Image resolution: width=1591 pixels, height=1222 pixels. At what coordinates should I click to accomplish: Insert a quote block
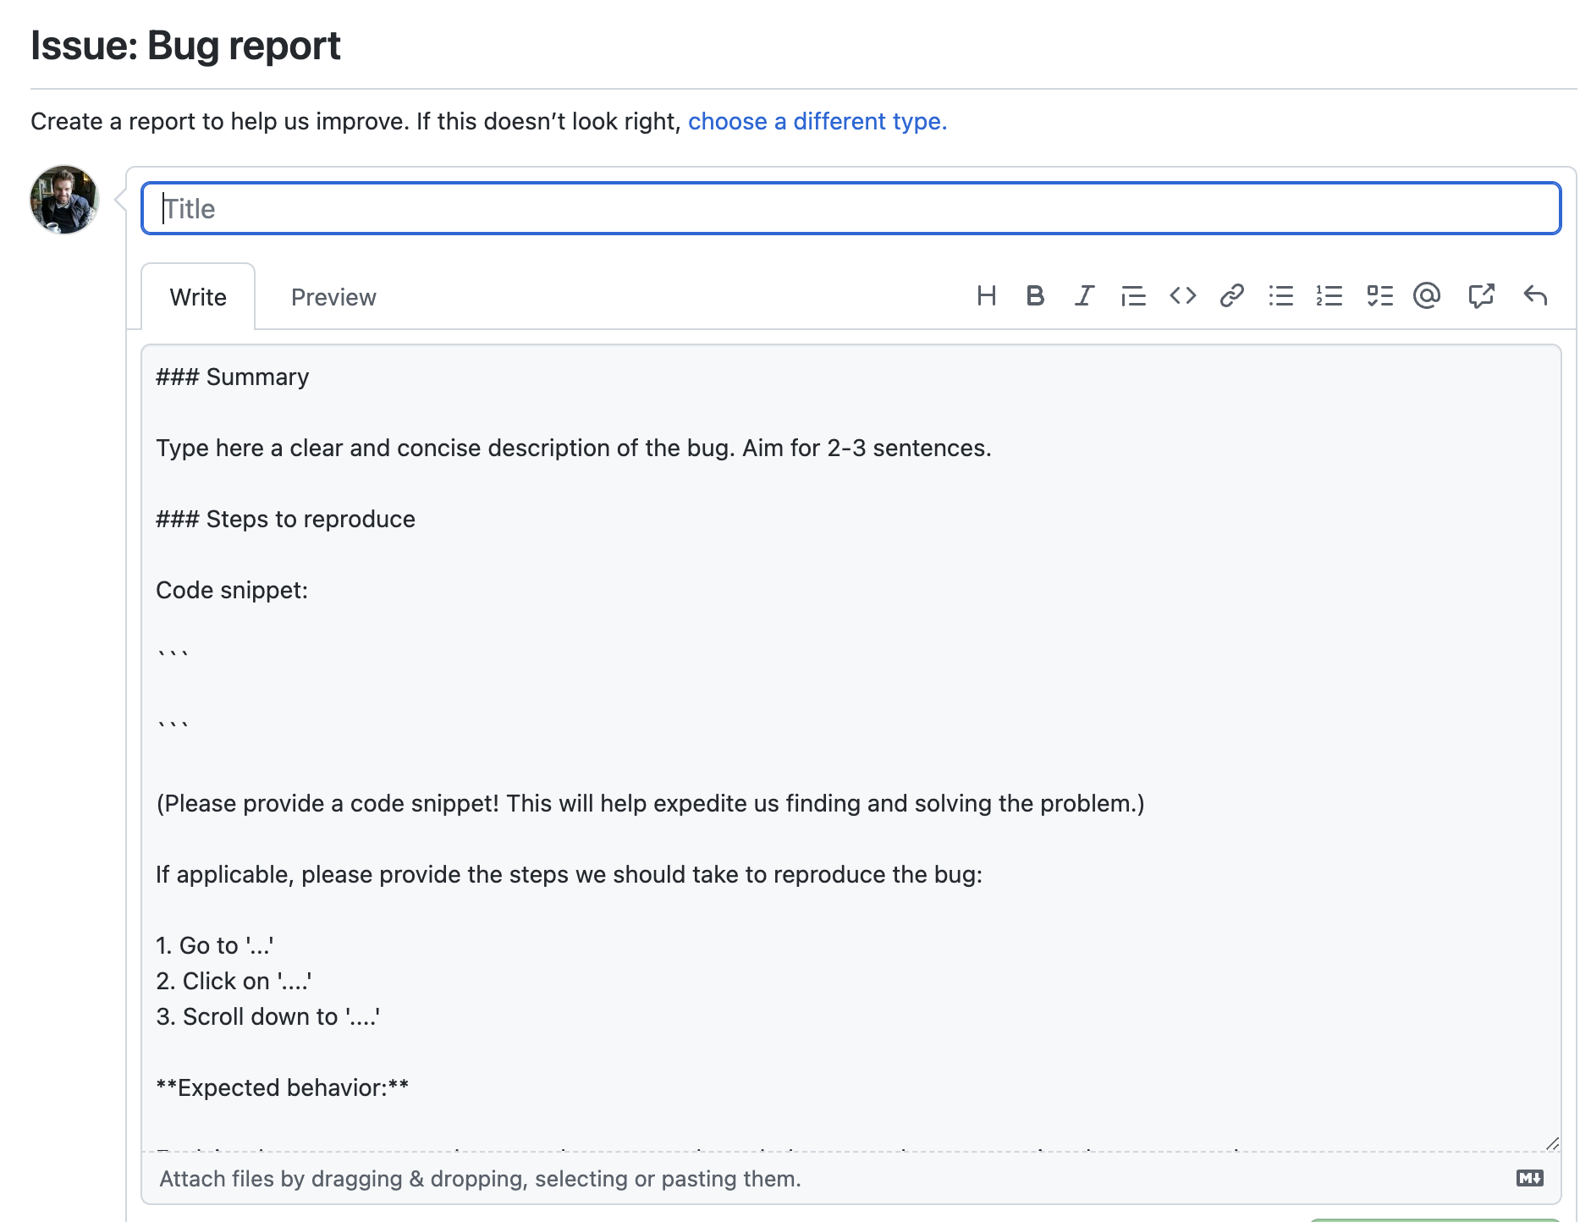(x=1133, y=296)
